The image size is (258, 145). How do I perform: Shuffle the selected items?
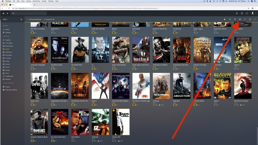pos(230,19)
